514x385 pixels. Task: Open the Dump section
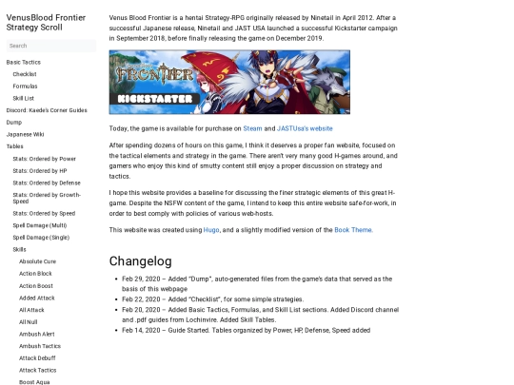[x=14, y=123]
